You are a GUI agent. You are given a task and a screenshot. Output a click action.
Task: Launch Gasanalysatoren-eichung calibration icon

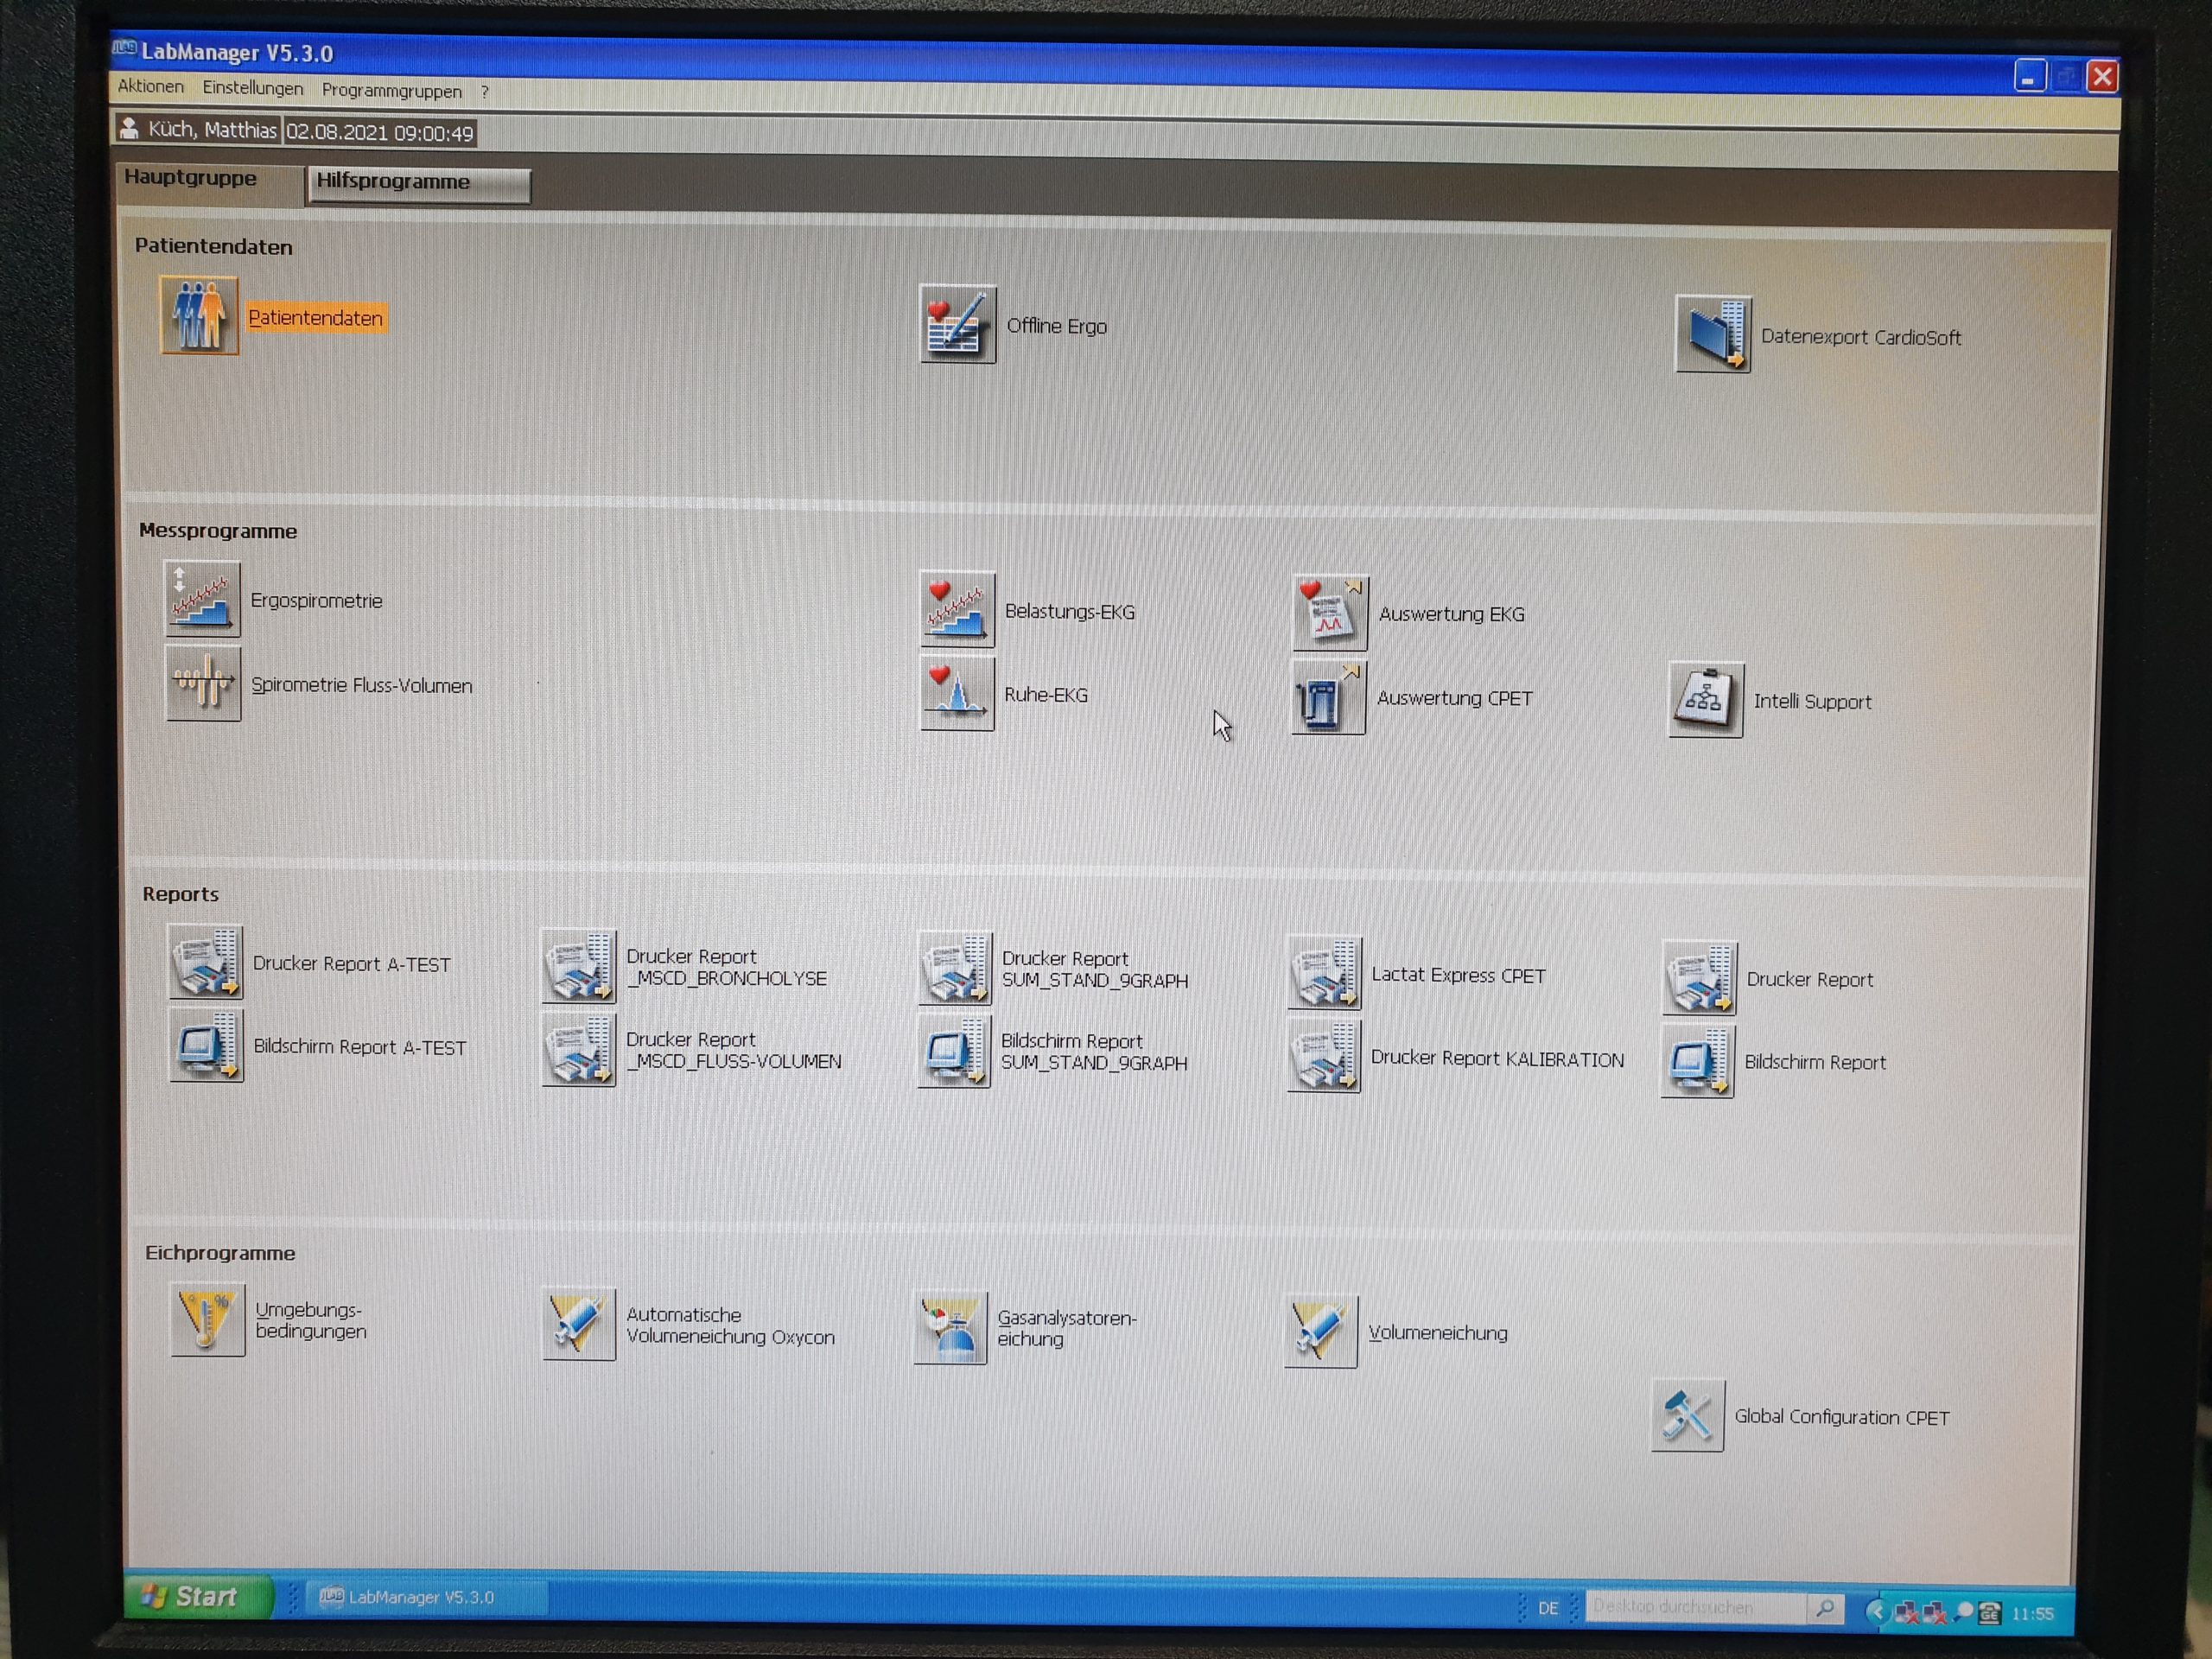pyautogui.click(x=950, y=1328)
